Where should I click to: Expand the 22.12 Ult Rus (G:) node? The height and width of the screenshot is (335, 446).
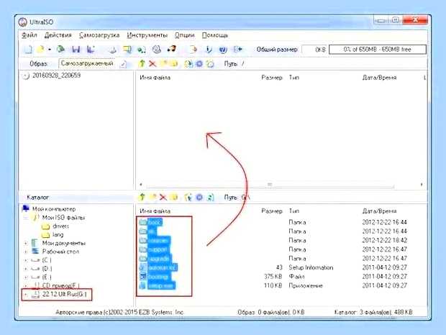(x=26, y=295)
